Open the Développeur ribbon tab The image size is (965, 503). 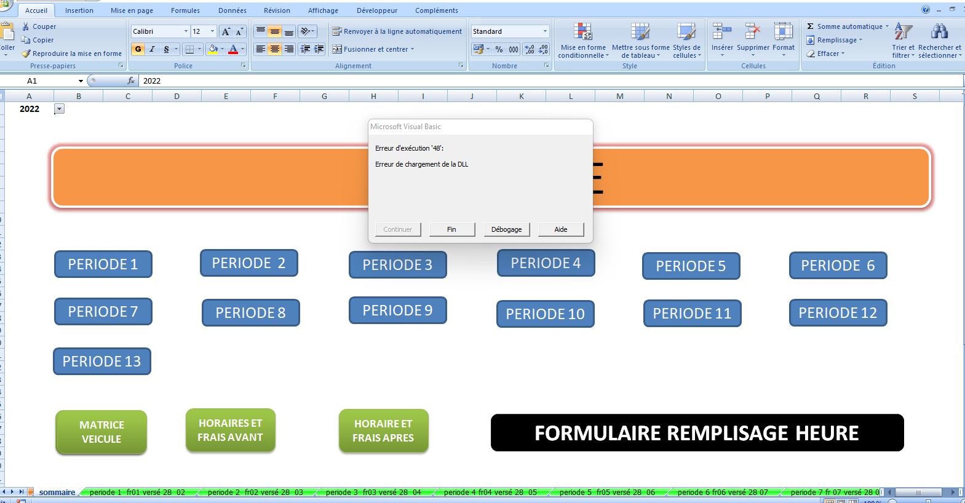point(377,10)
